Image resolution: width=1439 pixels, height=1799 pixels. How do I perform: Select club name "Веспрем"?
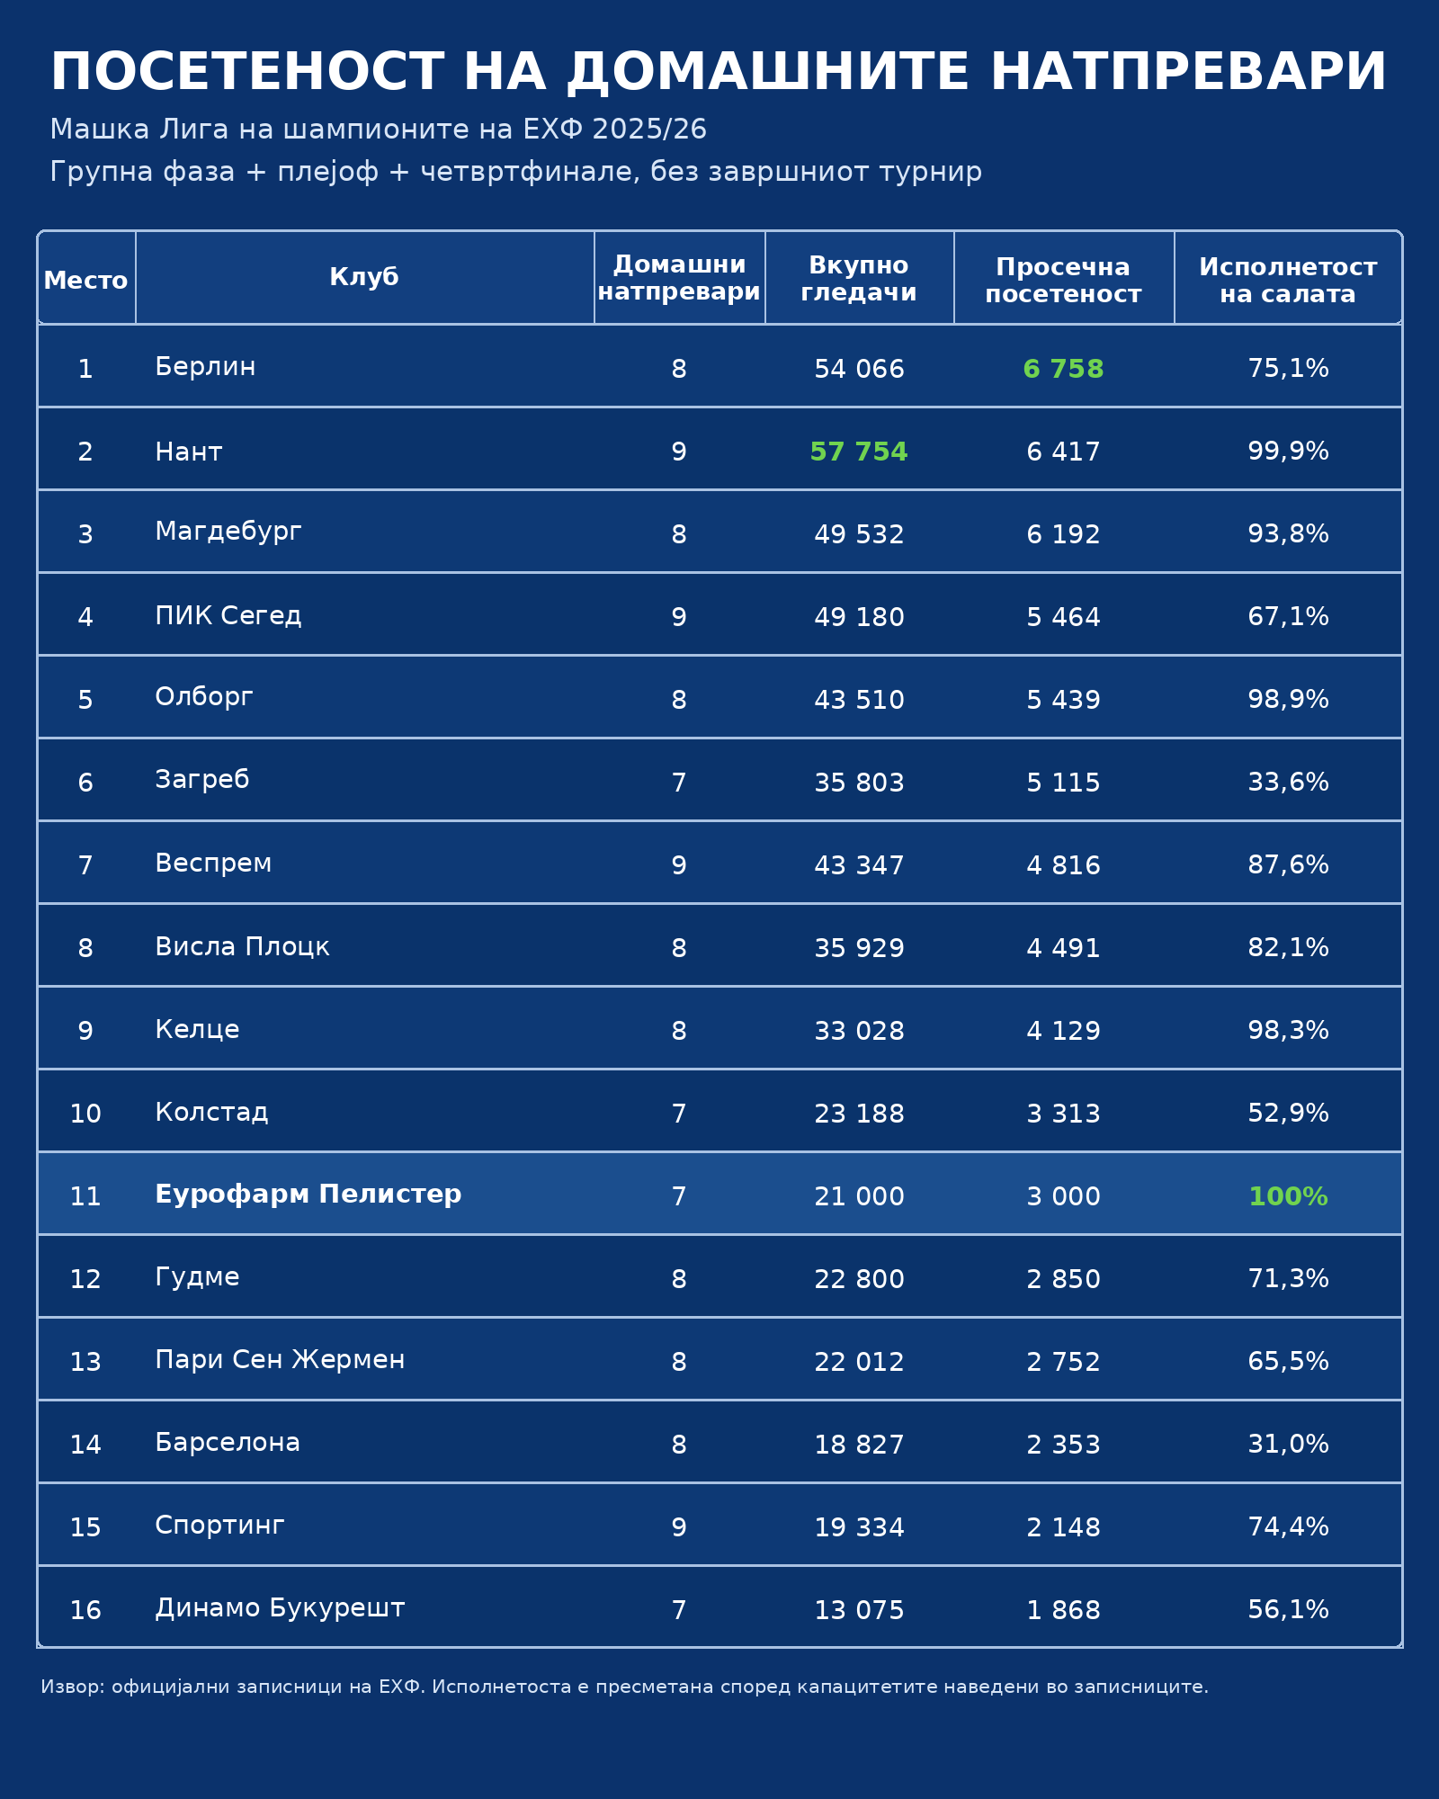(x=213, y=864)
